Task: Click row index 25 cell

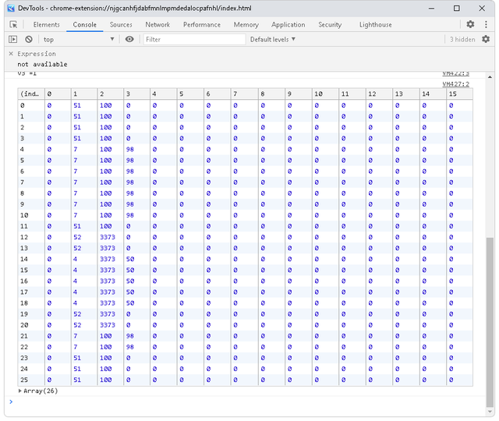Action: [31, 380]
